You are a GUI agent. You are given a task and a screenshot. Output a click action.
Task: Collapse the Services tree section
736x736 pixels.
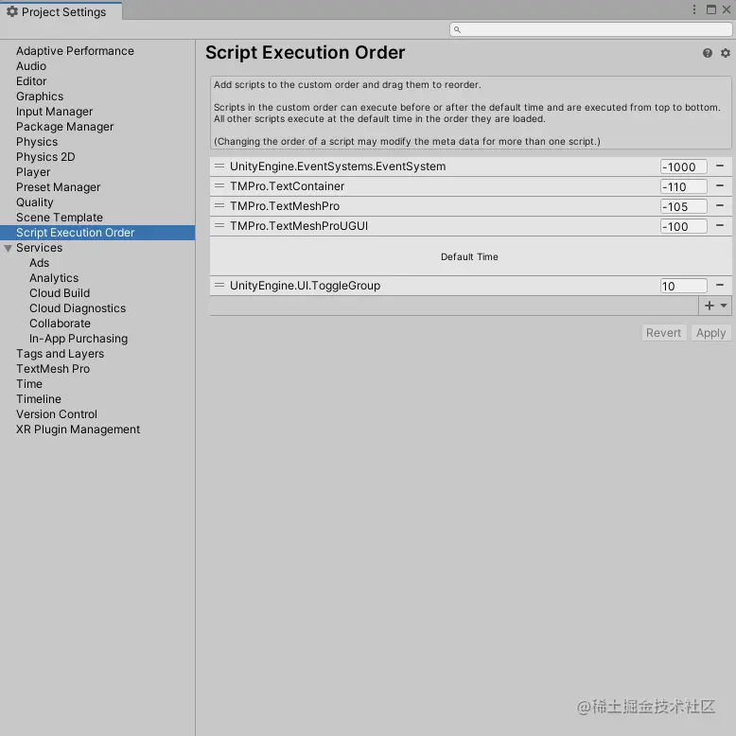pyautogui.click(x=8, y=248)
